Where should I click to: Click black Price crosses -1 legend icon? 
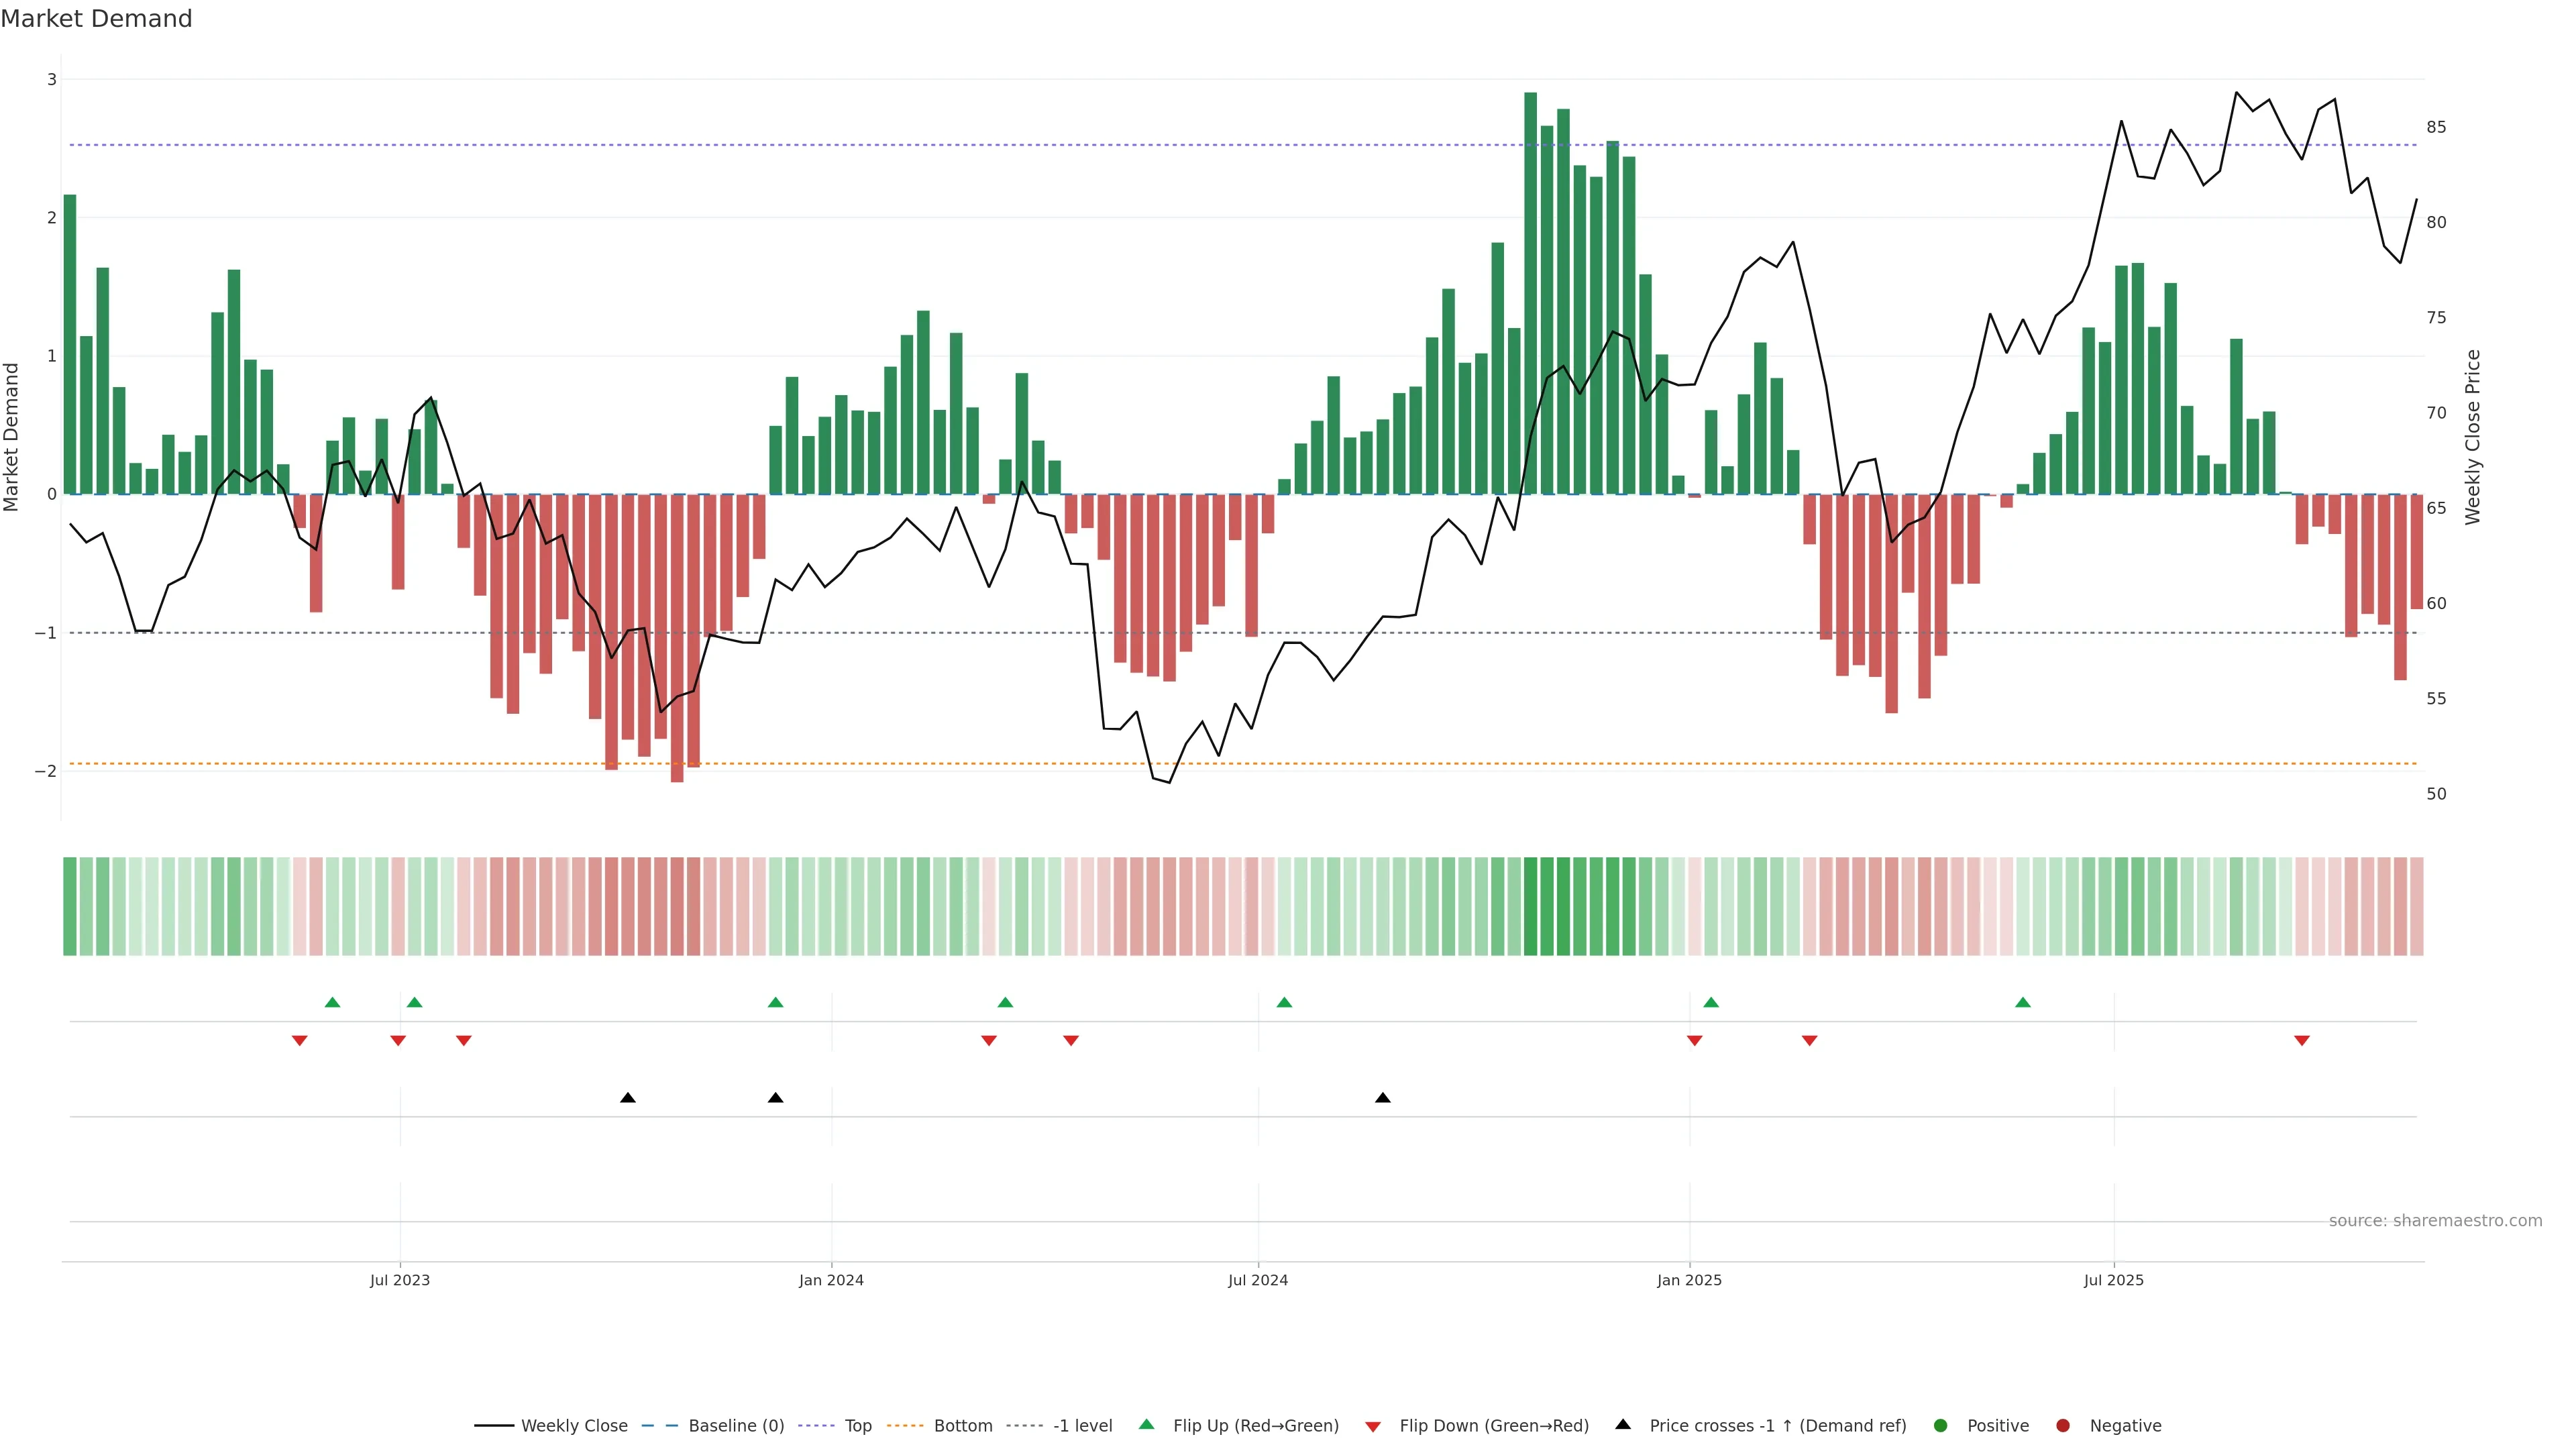click(x=1623, y=1425)
